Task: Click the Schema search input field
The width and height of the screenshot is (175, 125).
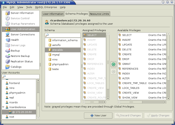Action: pyautogui.click(x=63, y=35)
